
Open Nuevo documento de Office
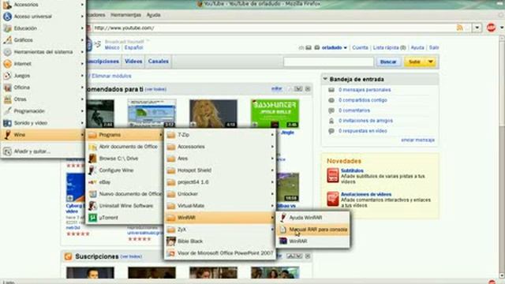125,194
